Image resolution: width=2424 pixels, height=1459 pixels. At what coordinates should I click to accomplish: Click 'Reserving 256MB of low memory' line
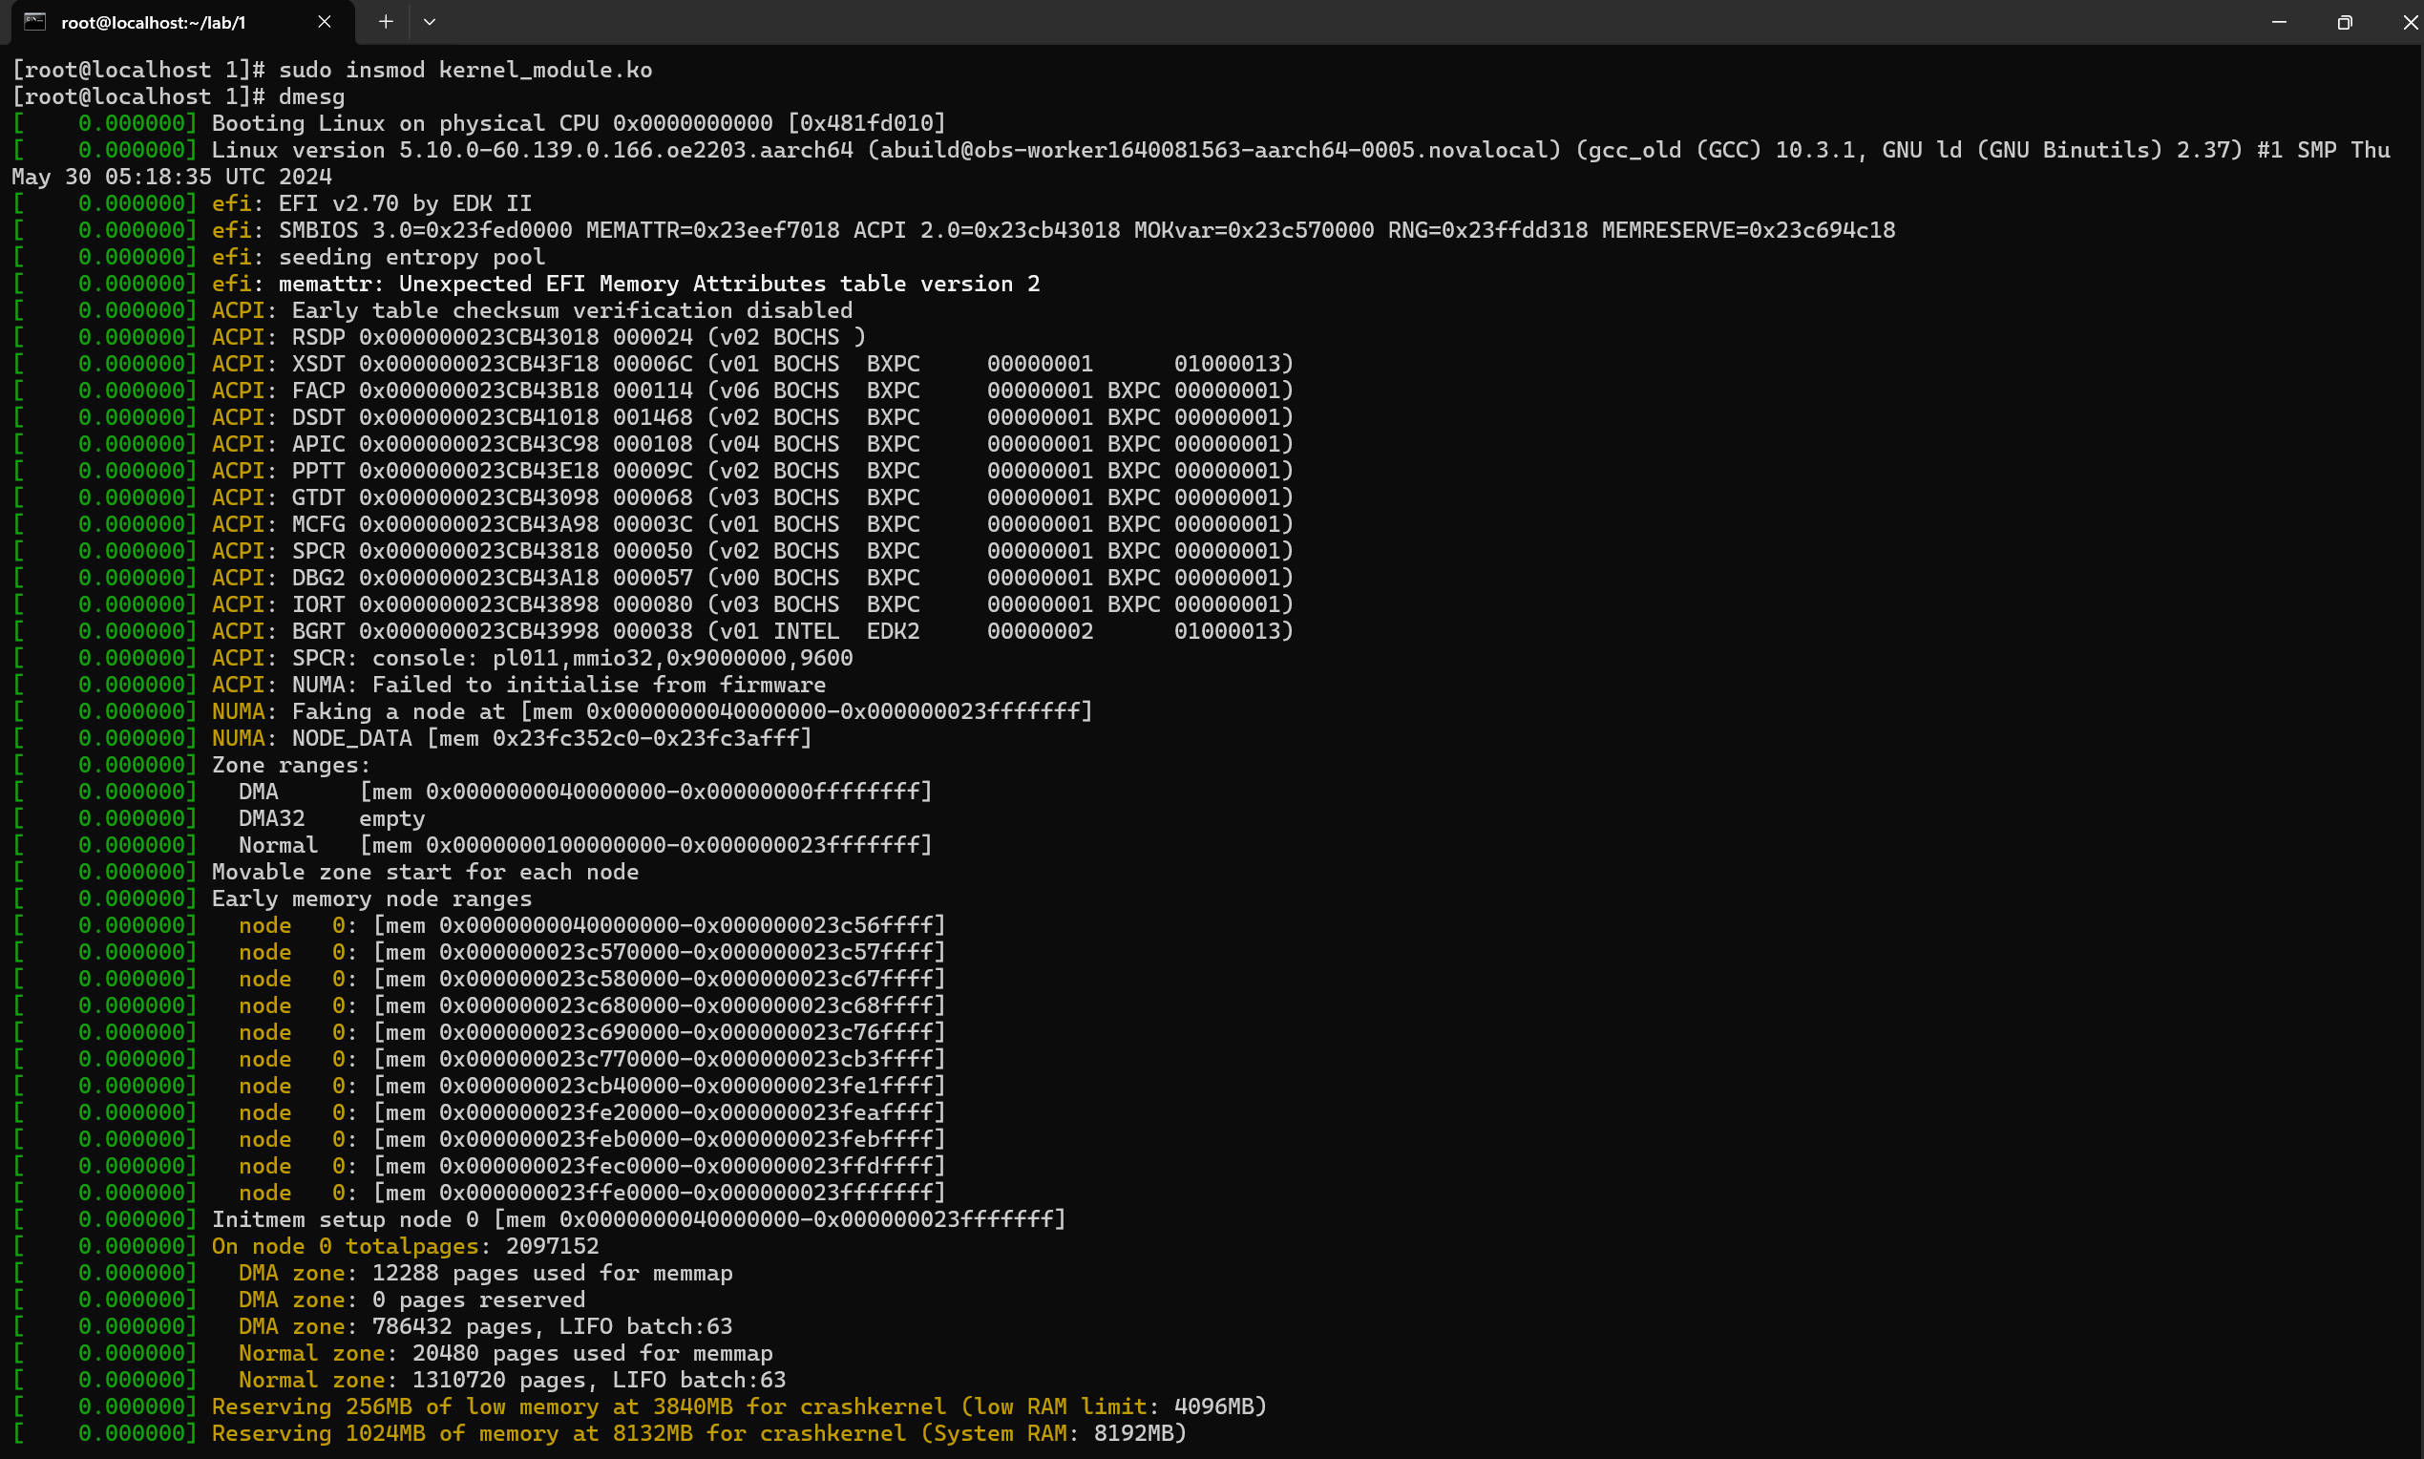pyautogui.click(x=739, y=1406)
